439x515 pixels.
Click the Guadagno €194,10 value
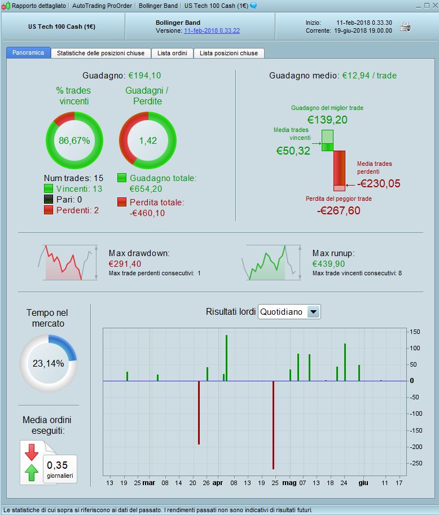pyautogui.click(x=144, y=76)
